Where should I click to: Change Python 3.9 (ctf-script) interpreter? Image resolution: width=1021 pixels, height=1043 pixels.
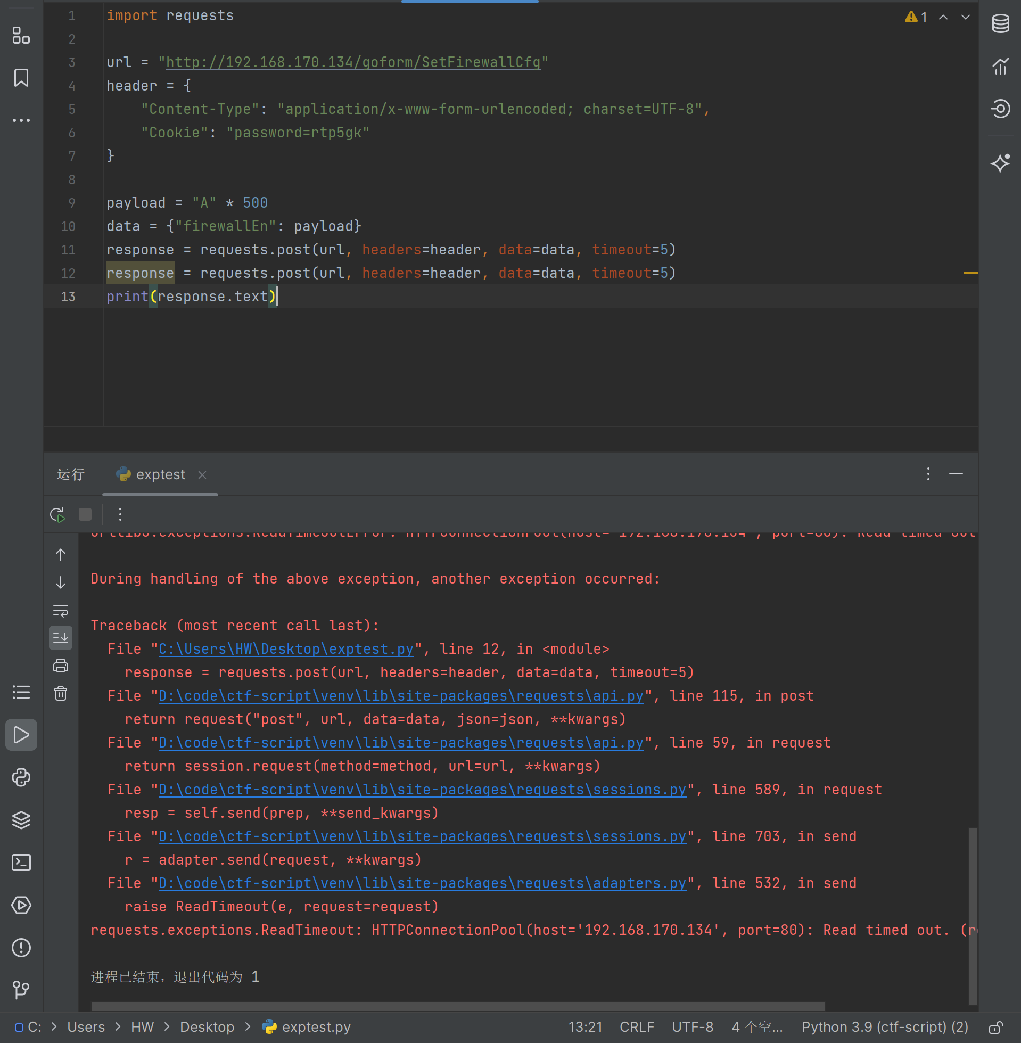(885, 1027)
